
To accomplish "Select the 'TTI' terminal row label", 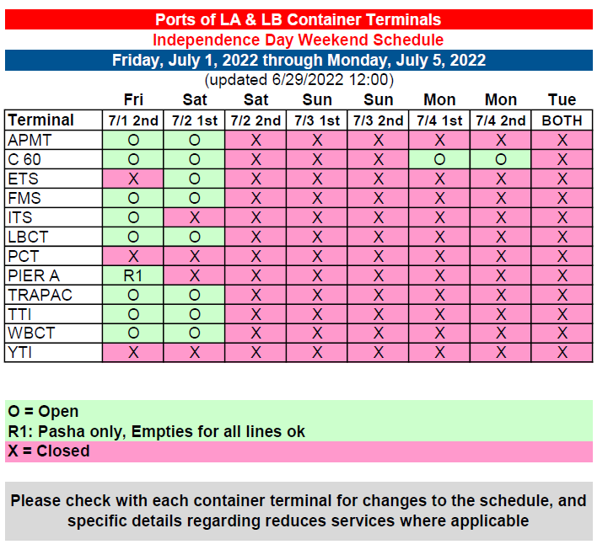I will [53, 314].
